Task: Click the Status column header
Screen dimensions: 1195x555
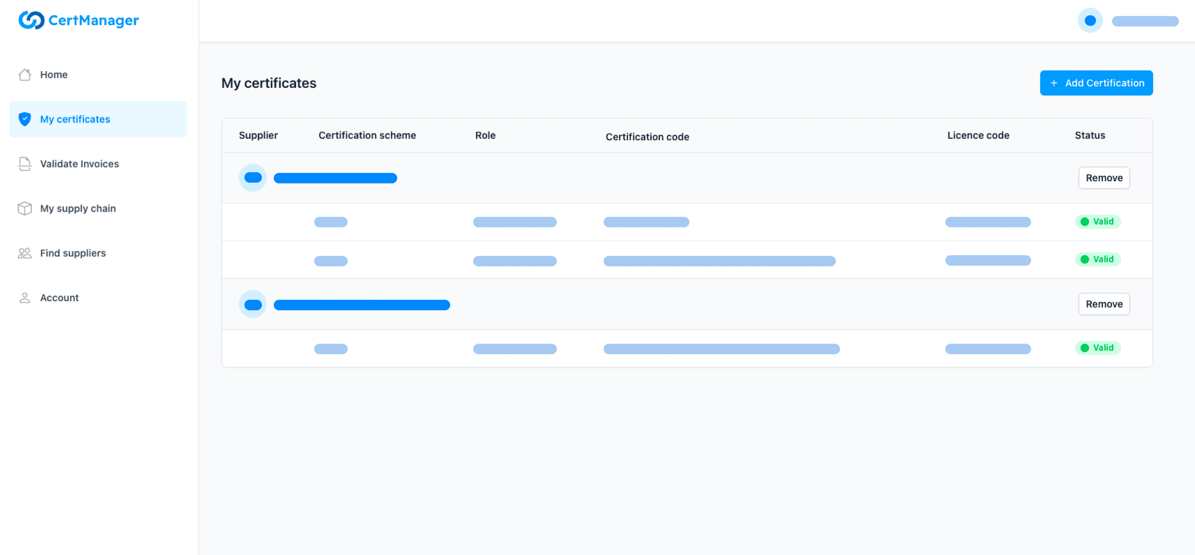Action: coord(1090,135)
